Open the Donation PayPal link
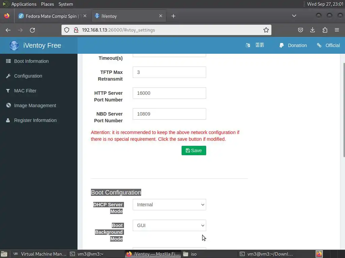 tap(293, 45)
